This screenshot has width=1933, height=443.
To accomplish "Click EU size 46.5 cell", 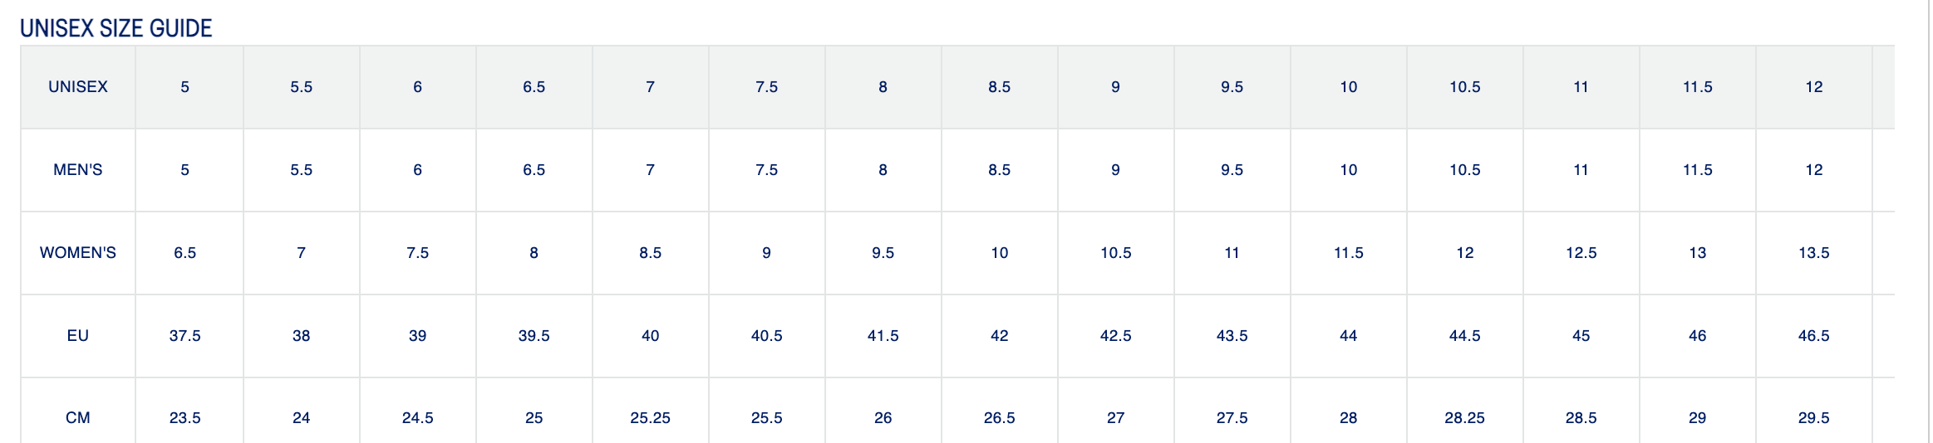I will click(1814, 336).
